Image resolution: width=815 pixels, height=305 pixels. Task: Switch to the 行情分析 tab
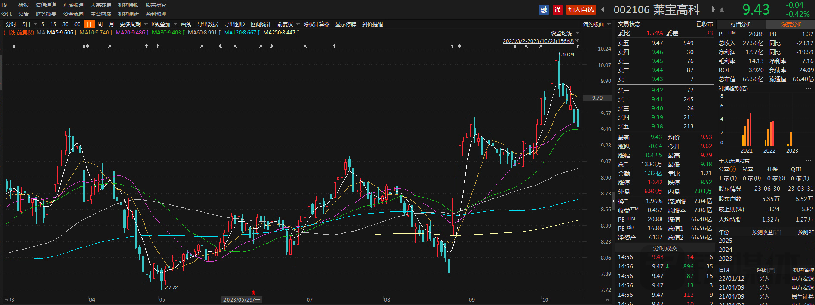(741, 24)
